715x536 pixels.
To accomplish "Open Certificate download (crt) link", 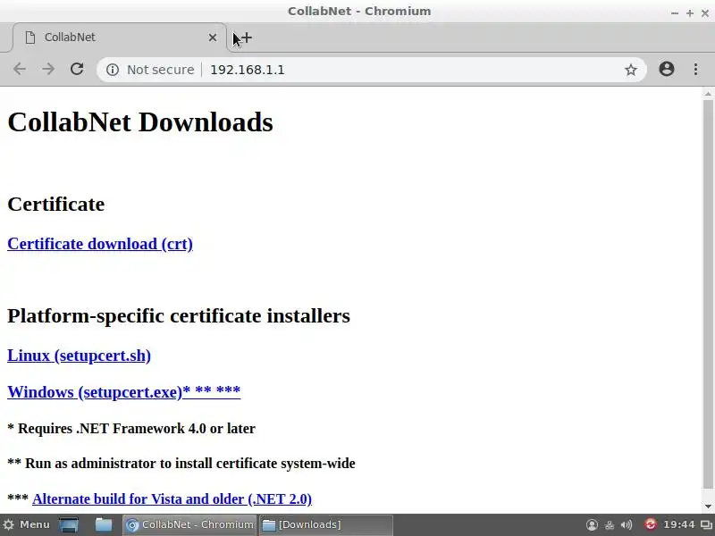I will click(100, 244).
